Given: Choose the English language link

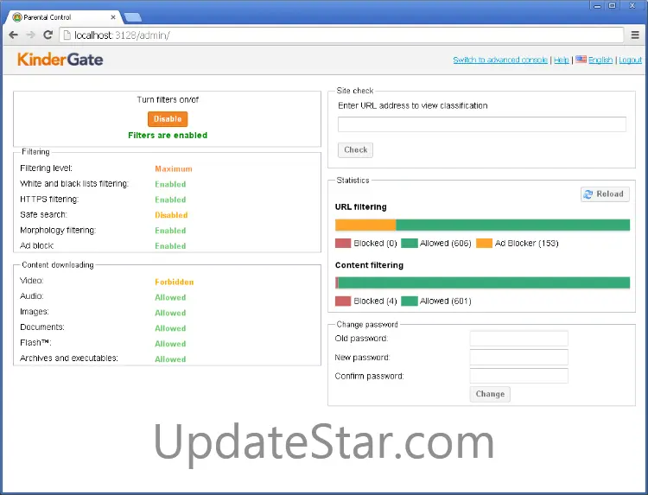Looking at the screenshot, I should (x=600, y=60).
